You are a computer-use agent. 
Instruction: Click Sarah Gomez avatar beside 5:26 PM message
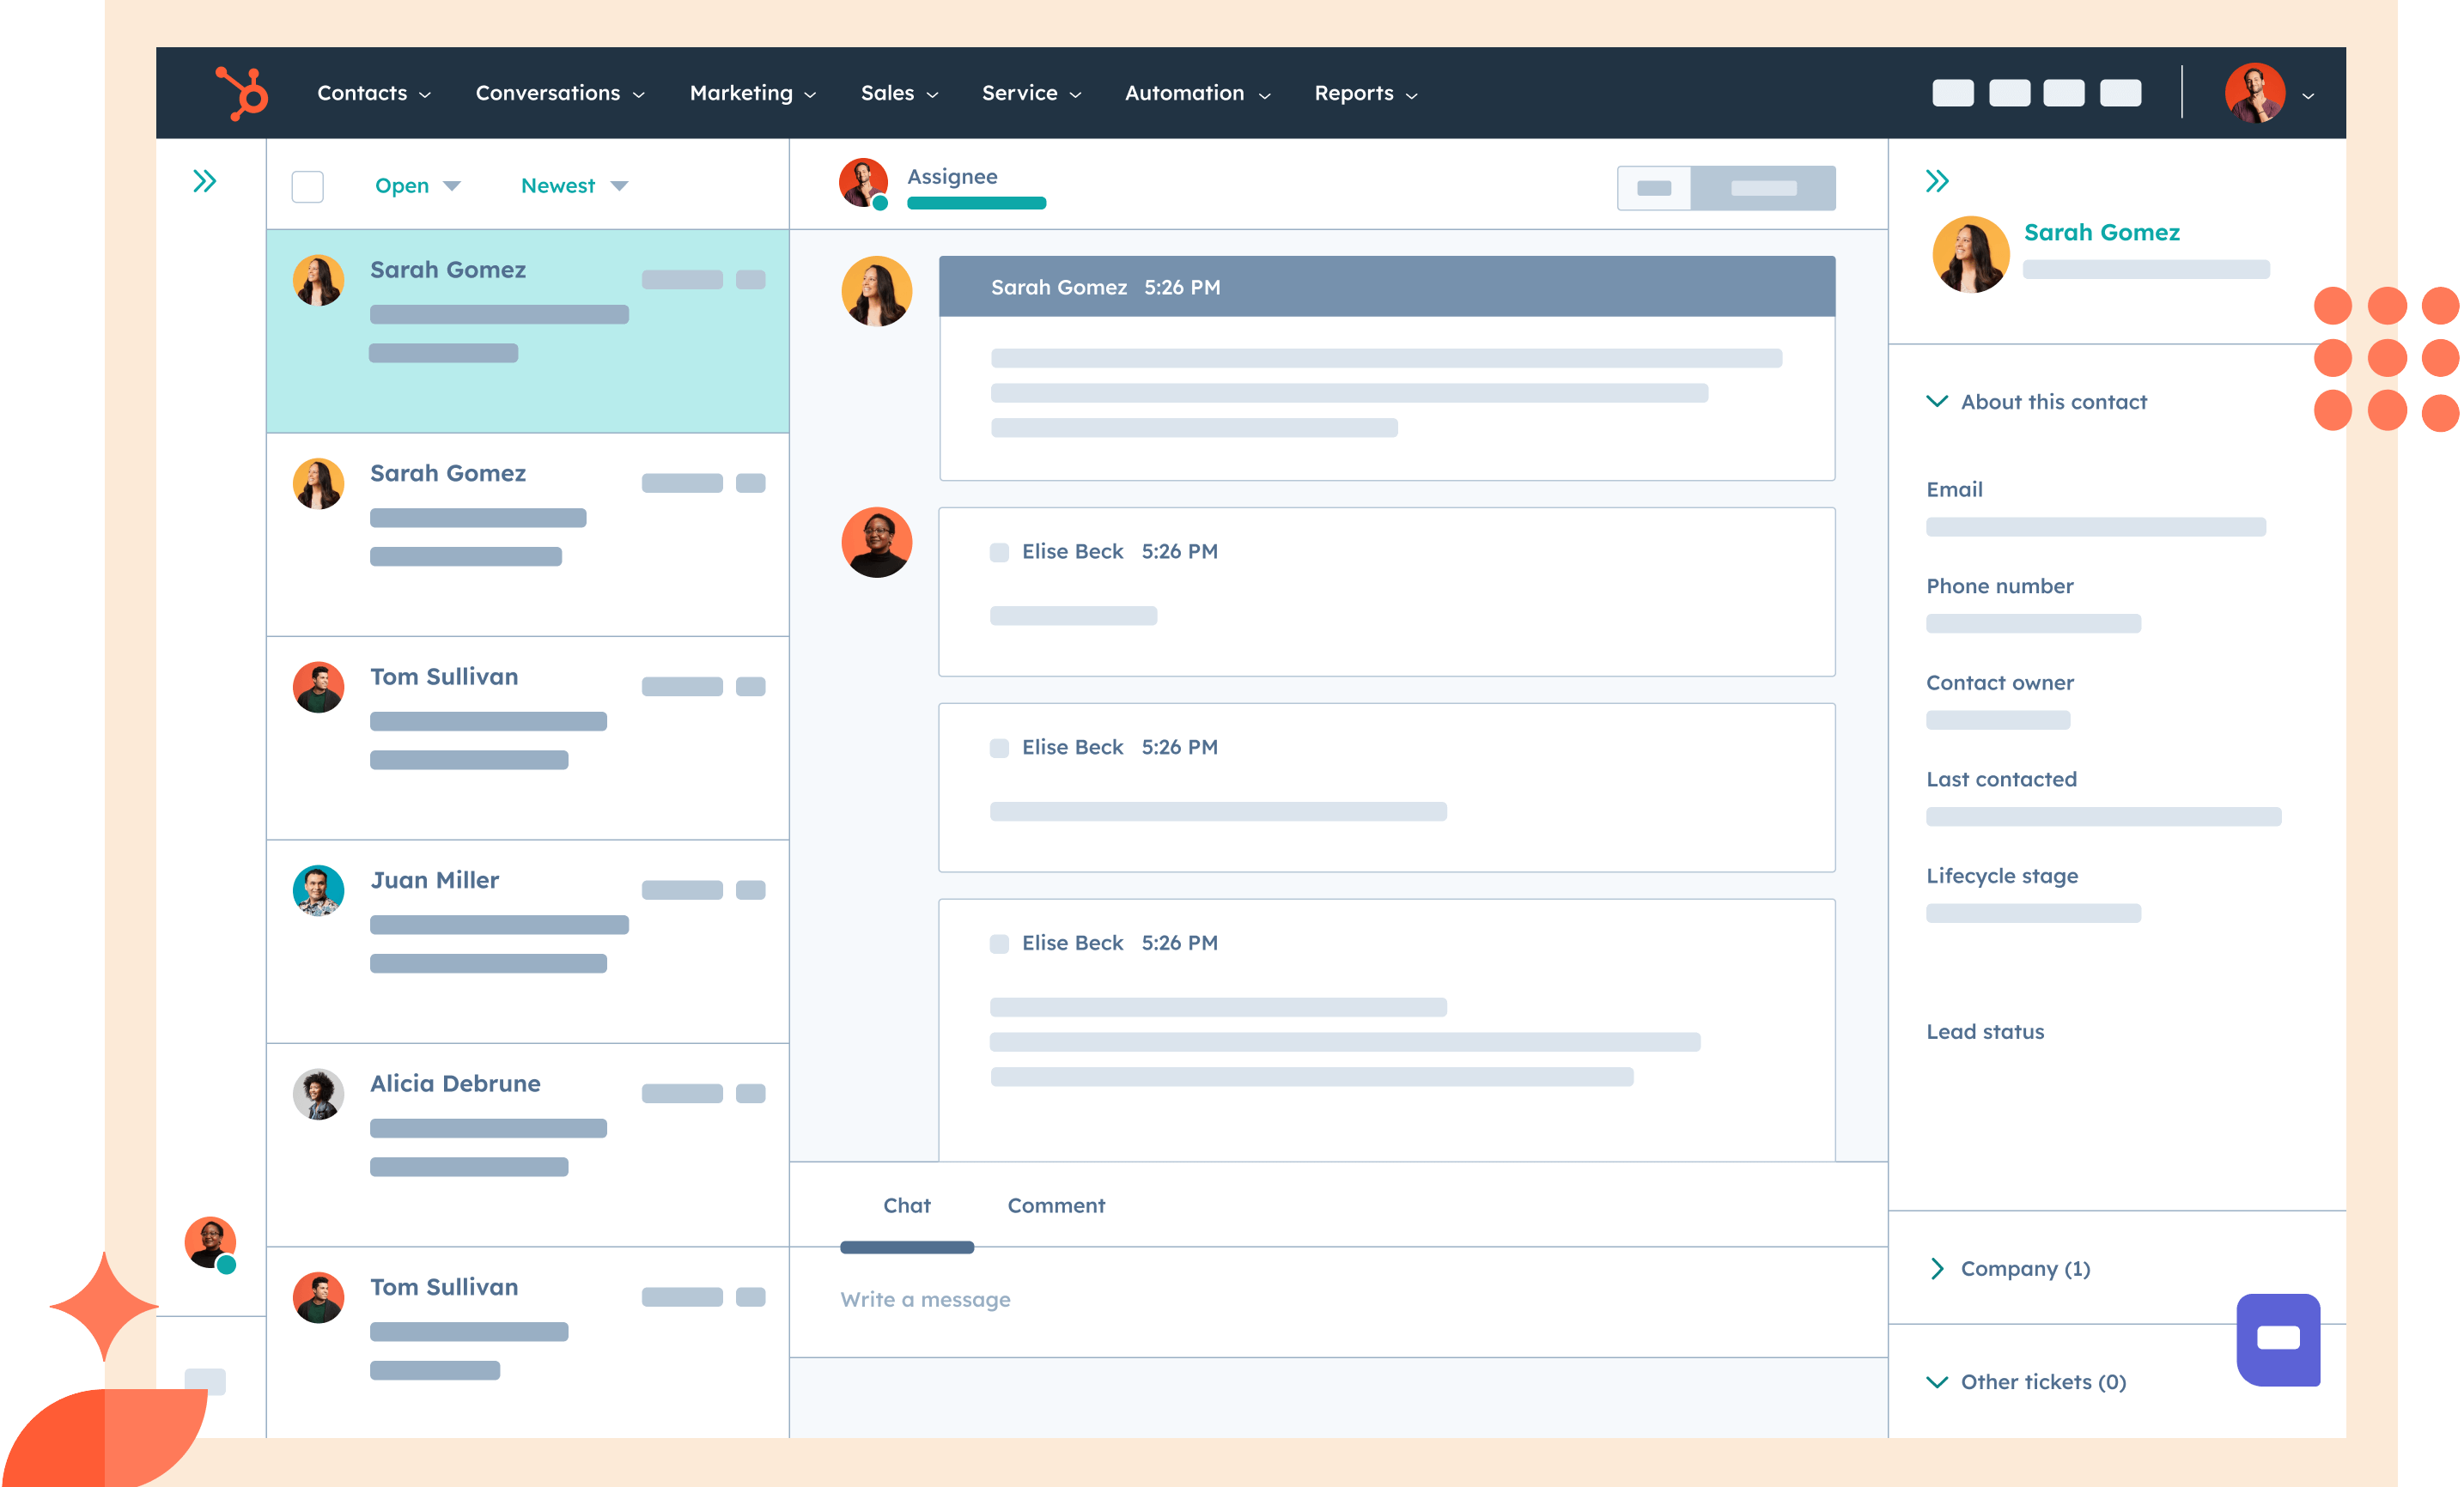click(x=877, y=292)
